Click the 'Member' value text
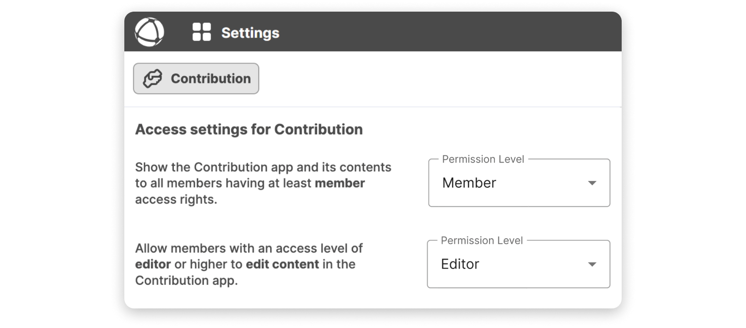 pos(469,183)
